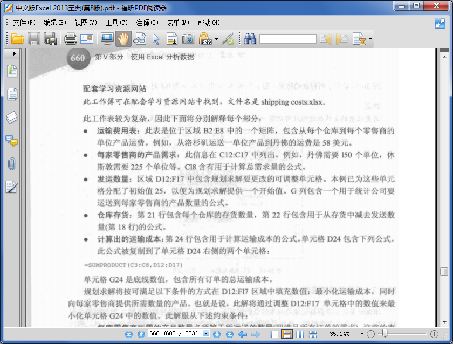This screenshot has height=344, width=453.
Task: Expand the navigation panel with the arrow
Action: [14, 54]
